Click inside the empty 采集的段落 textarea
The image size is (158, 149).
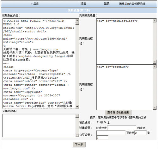39,126
